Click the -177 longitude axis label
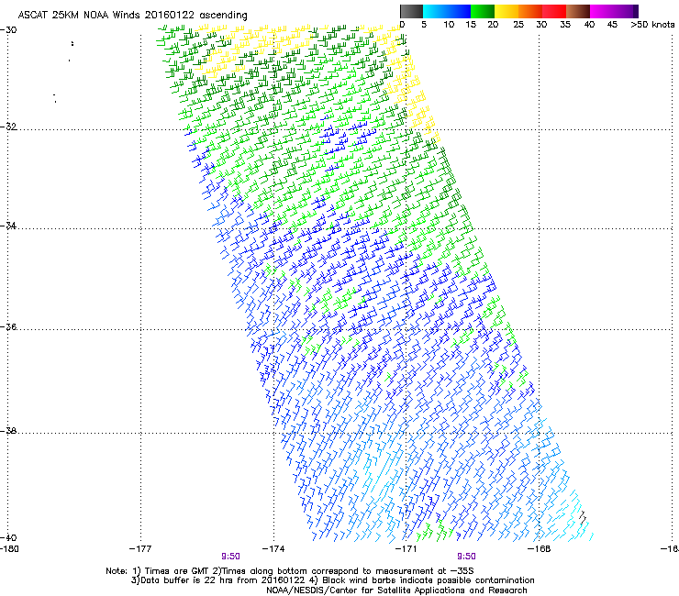 [140, 549]
